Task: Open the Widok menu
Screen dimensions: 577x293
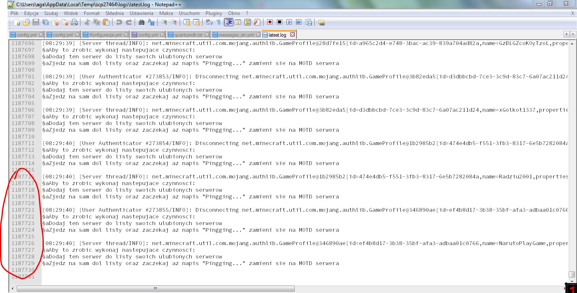Action: click(x=71, y=14)
